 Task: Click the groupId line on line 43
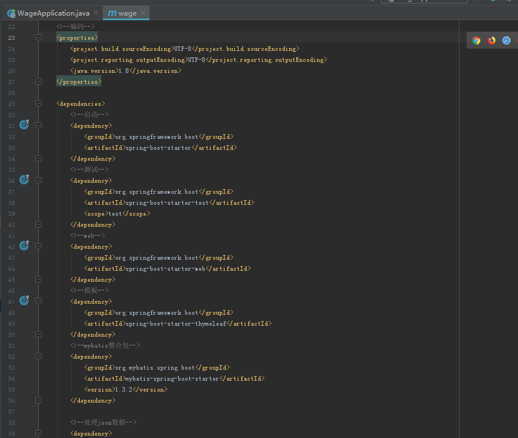159,257
